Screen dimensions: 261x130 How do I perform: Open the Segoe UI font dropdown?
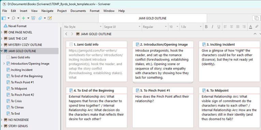point(122,27)
